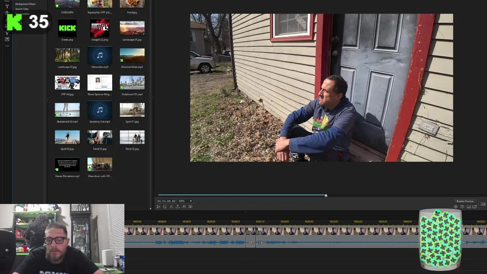Click the timeline ruler at 49:58:00
The height and width of the screenshot is (274, 487).
162,221
